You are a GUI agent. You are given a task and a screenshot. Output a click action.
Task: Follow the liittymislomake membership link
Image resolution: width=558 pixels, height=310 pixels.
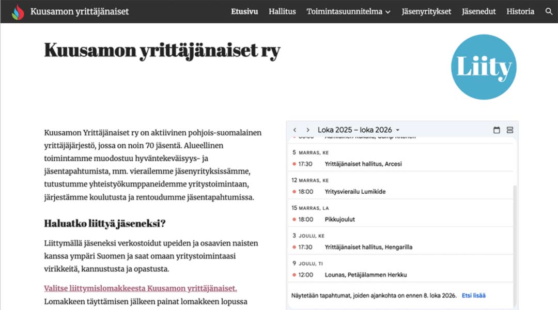pos(140,288)
